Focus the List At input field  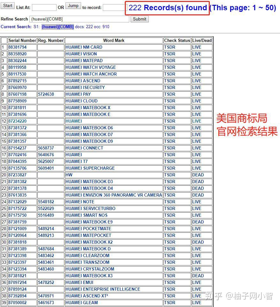click(x=44, y=8)
